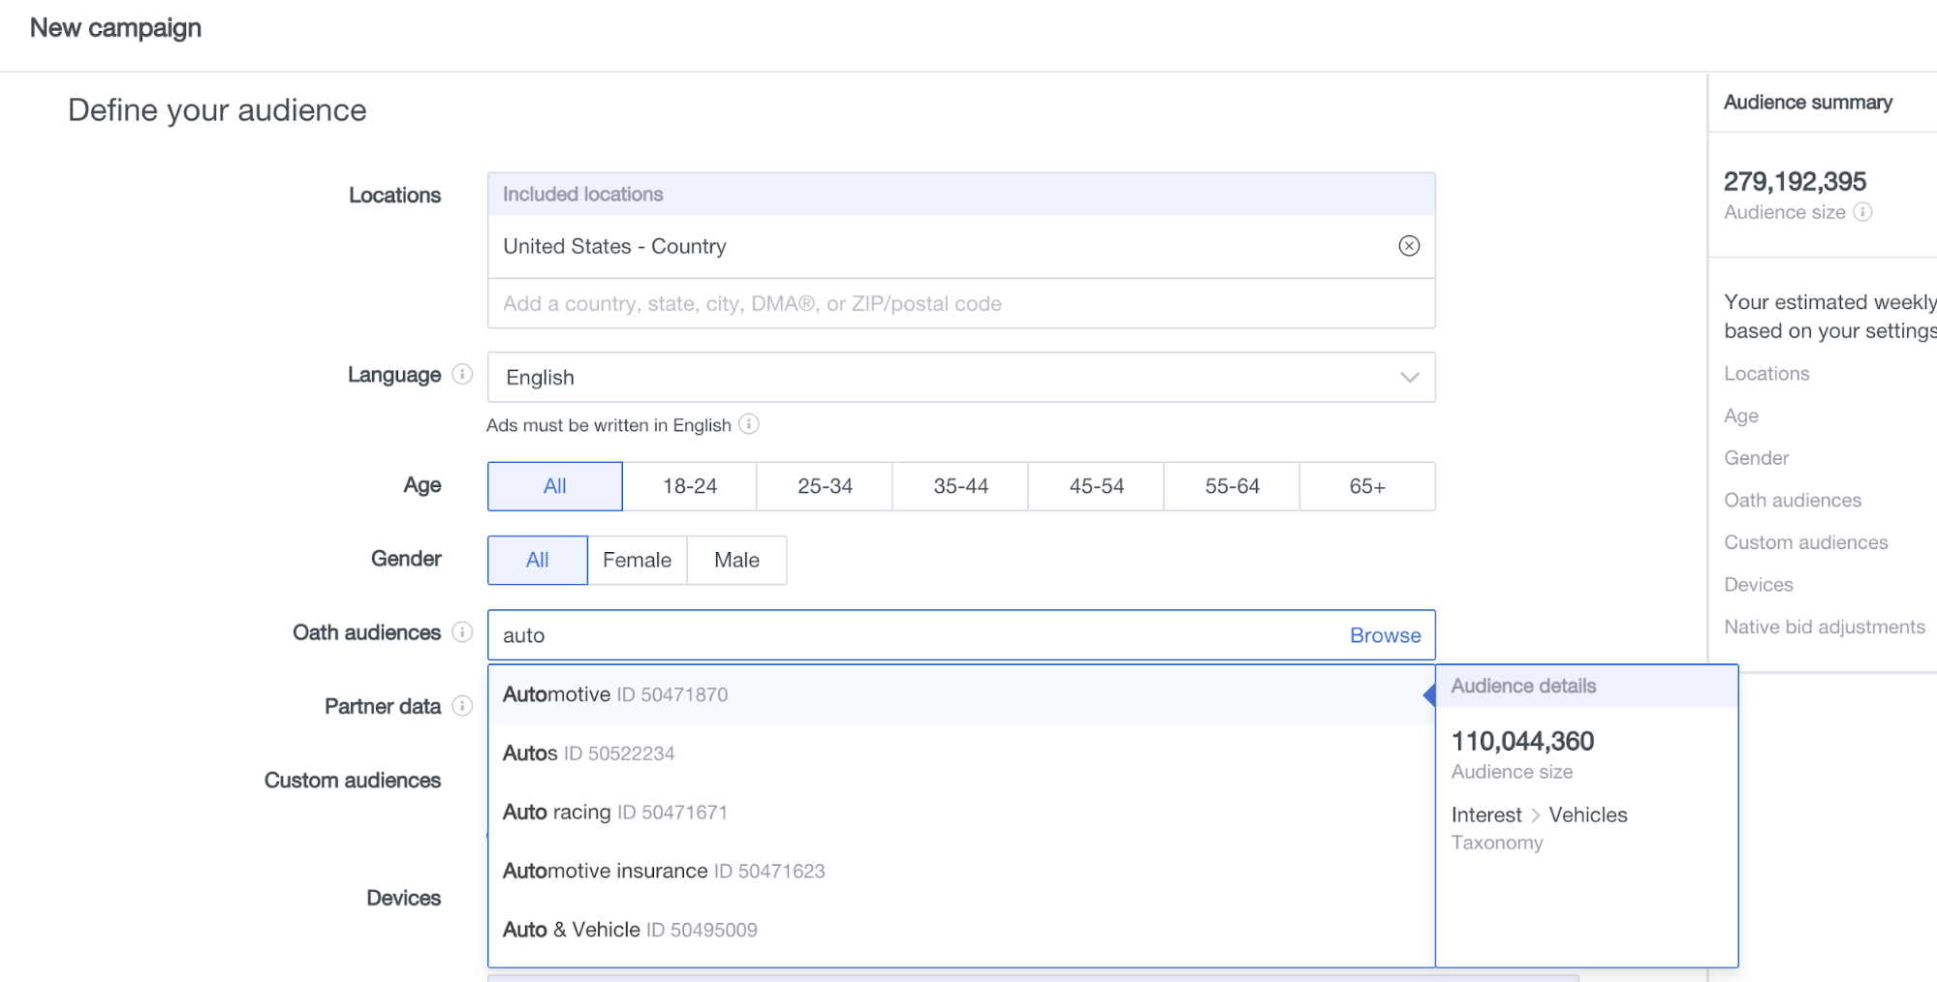Pick Automotive ID 50471870 from suggestions
1937x982 pixels.
coord(615,694)
